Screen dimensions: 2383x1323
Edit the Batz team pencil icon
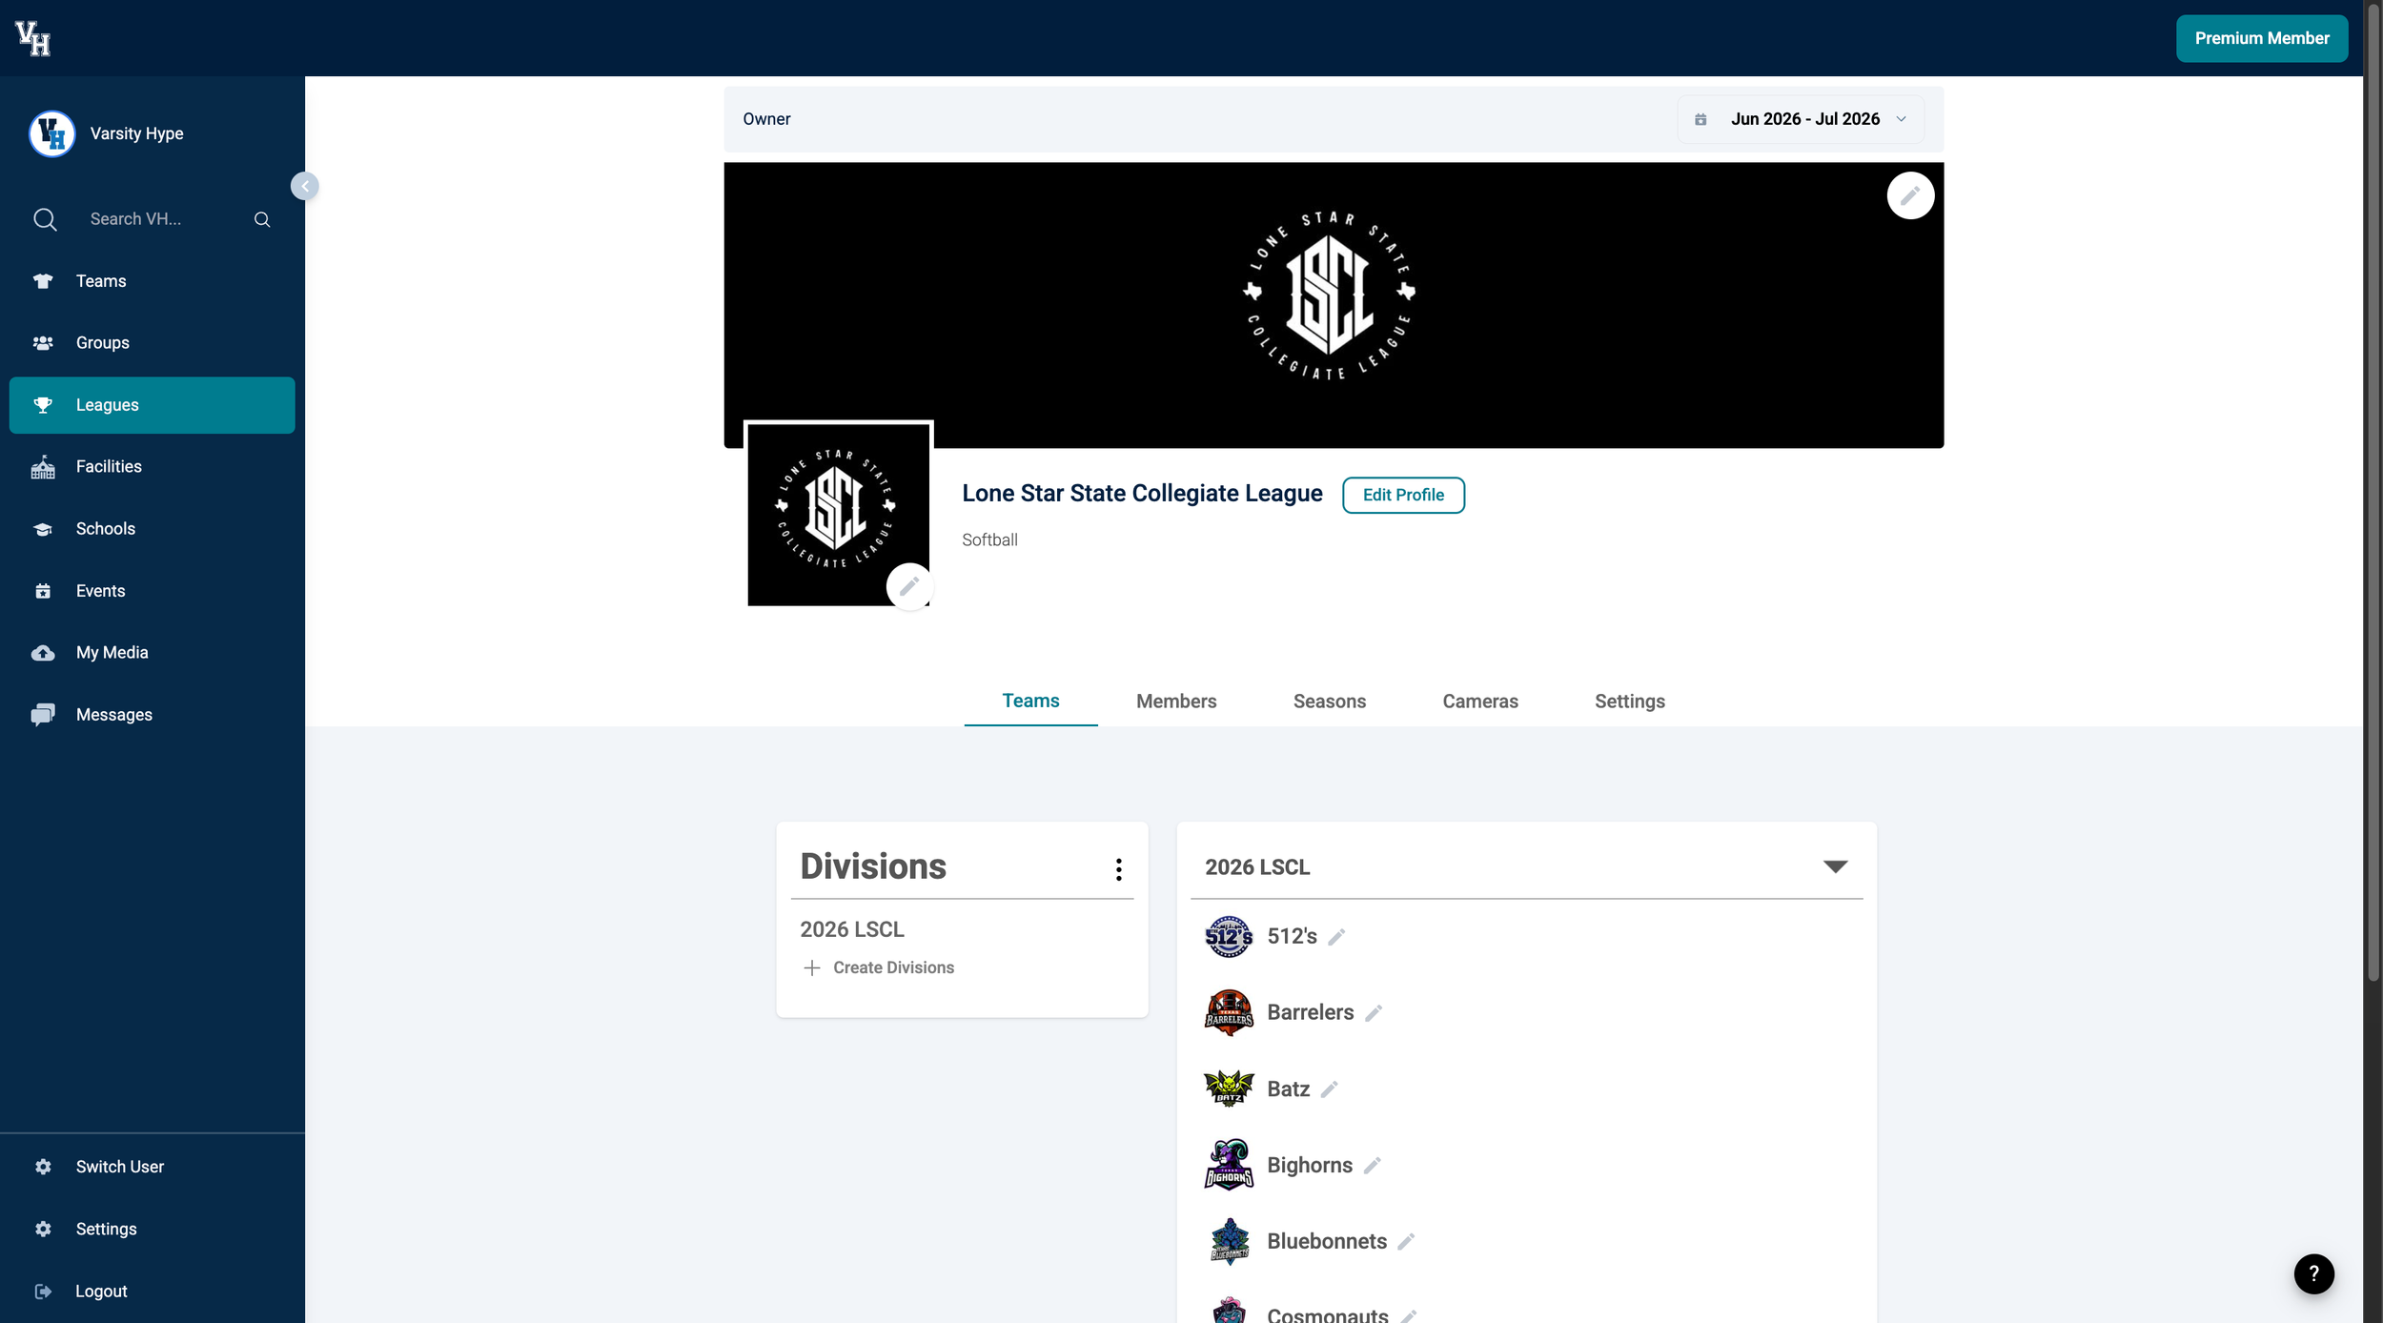click(1330, 1089)
